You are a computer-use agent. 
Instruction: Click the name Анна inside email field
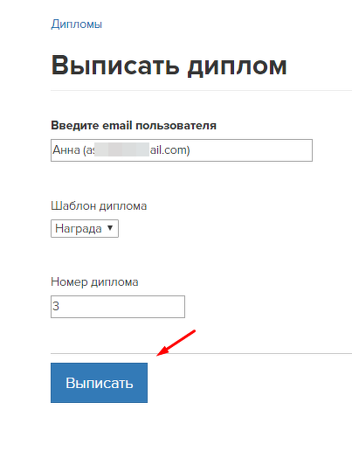click(66, 150)
